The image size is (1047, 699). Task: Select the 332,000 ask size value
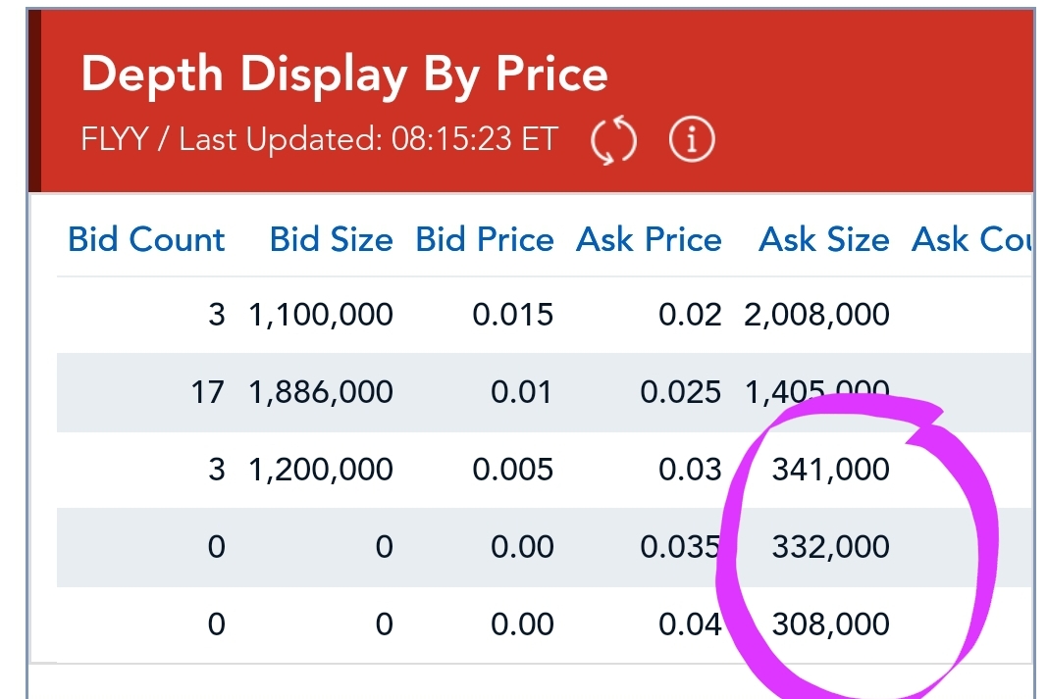pyautogui.click(x=830, y=546)
